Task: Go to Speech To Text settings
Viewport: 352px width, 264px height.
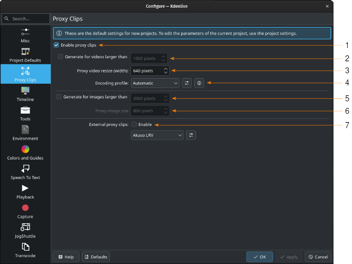Action: click(x=25, y=172)
